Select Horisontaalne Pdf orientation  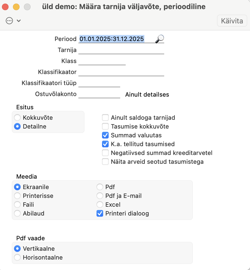18,258
